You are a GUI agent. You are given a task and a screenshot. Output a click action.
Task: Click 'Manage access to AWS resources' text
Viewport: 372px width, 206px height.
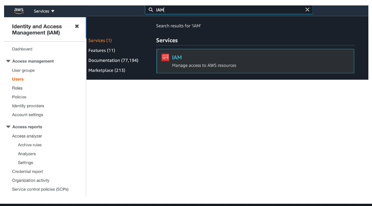click(x=204, y=66)
